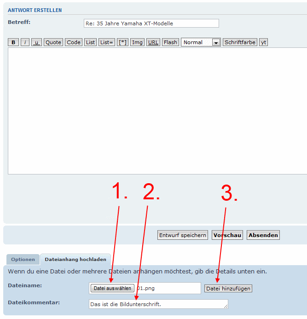The width and height of the screenshot is (307, 319).
Task: Click the List button in the toolbar
Action: [x=91, y=42]
